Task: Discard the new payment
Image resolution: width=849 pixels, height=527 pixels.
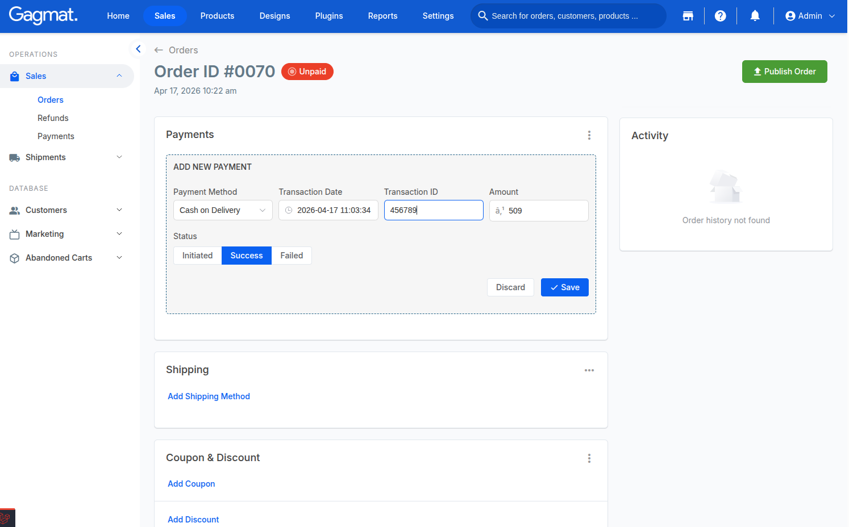Action: point(510,287)
